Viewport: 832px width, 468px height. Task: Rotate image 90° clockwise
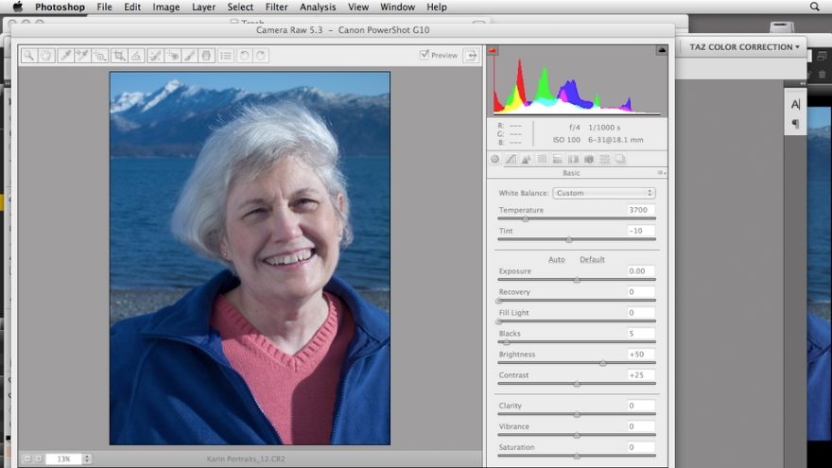click(261, 55)
